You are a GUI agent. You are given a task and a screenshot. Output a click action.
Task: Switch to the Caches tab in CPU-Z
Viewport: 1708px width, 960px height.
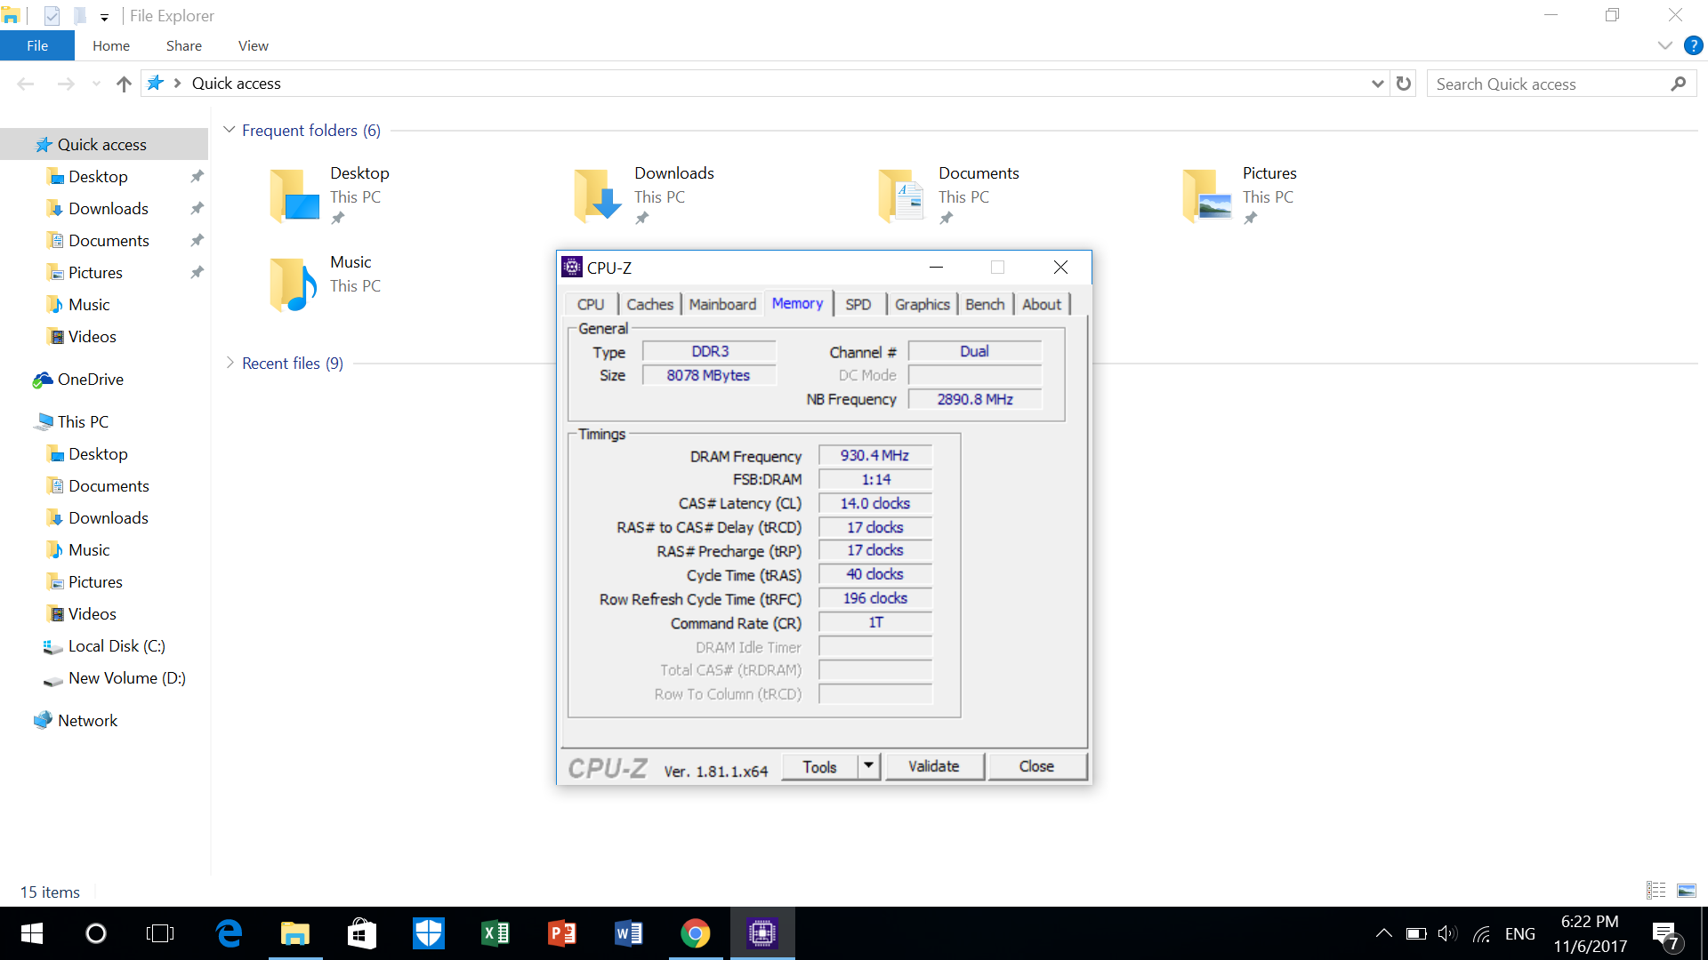(x=649, y=304)
